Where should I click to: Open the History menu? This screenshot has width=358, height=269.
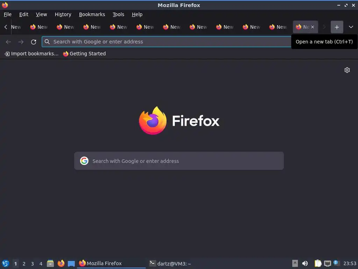click(63, 14)
